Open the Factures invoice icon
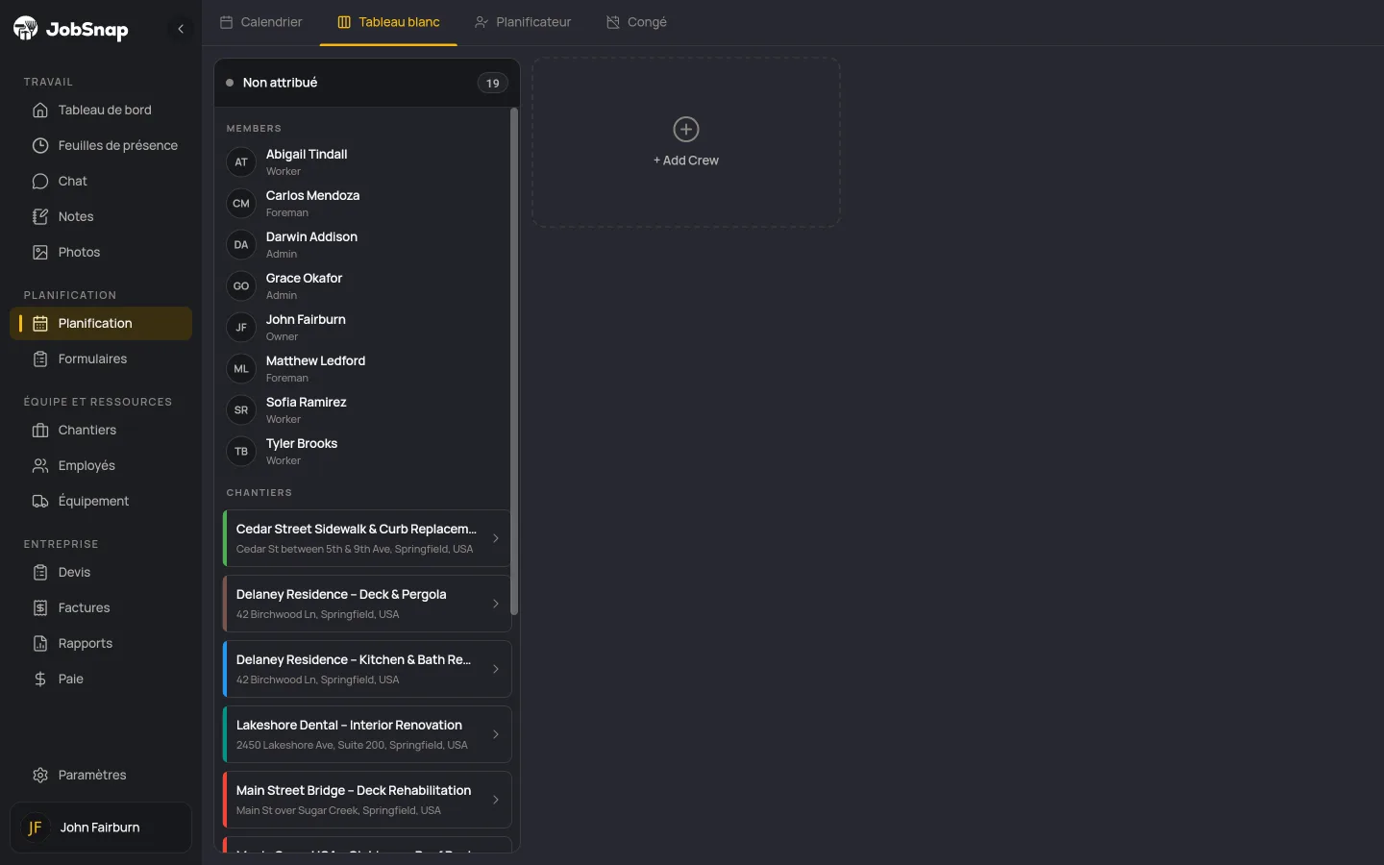Screen dimensions: 1384x865 coord(40,608)
